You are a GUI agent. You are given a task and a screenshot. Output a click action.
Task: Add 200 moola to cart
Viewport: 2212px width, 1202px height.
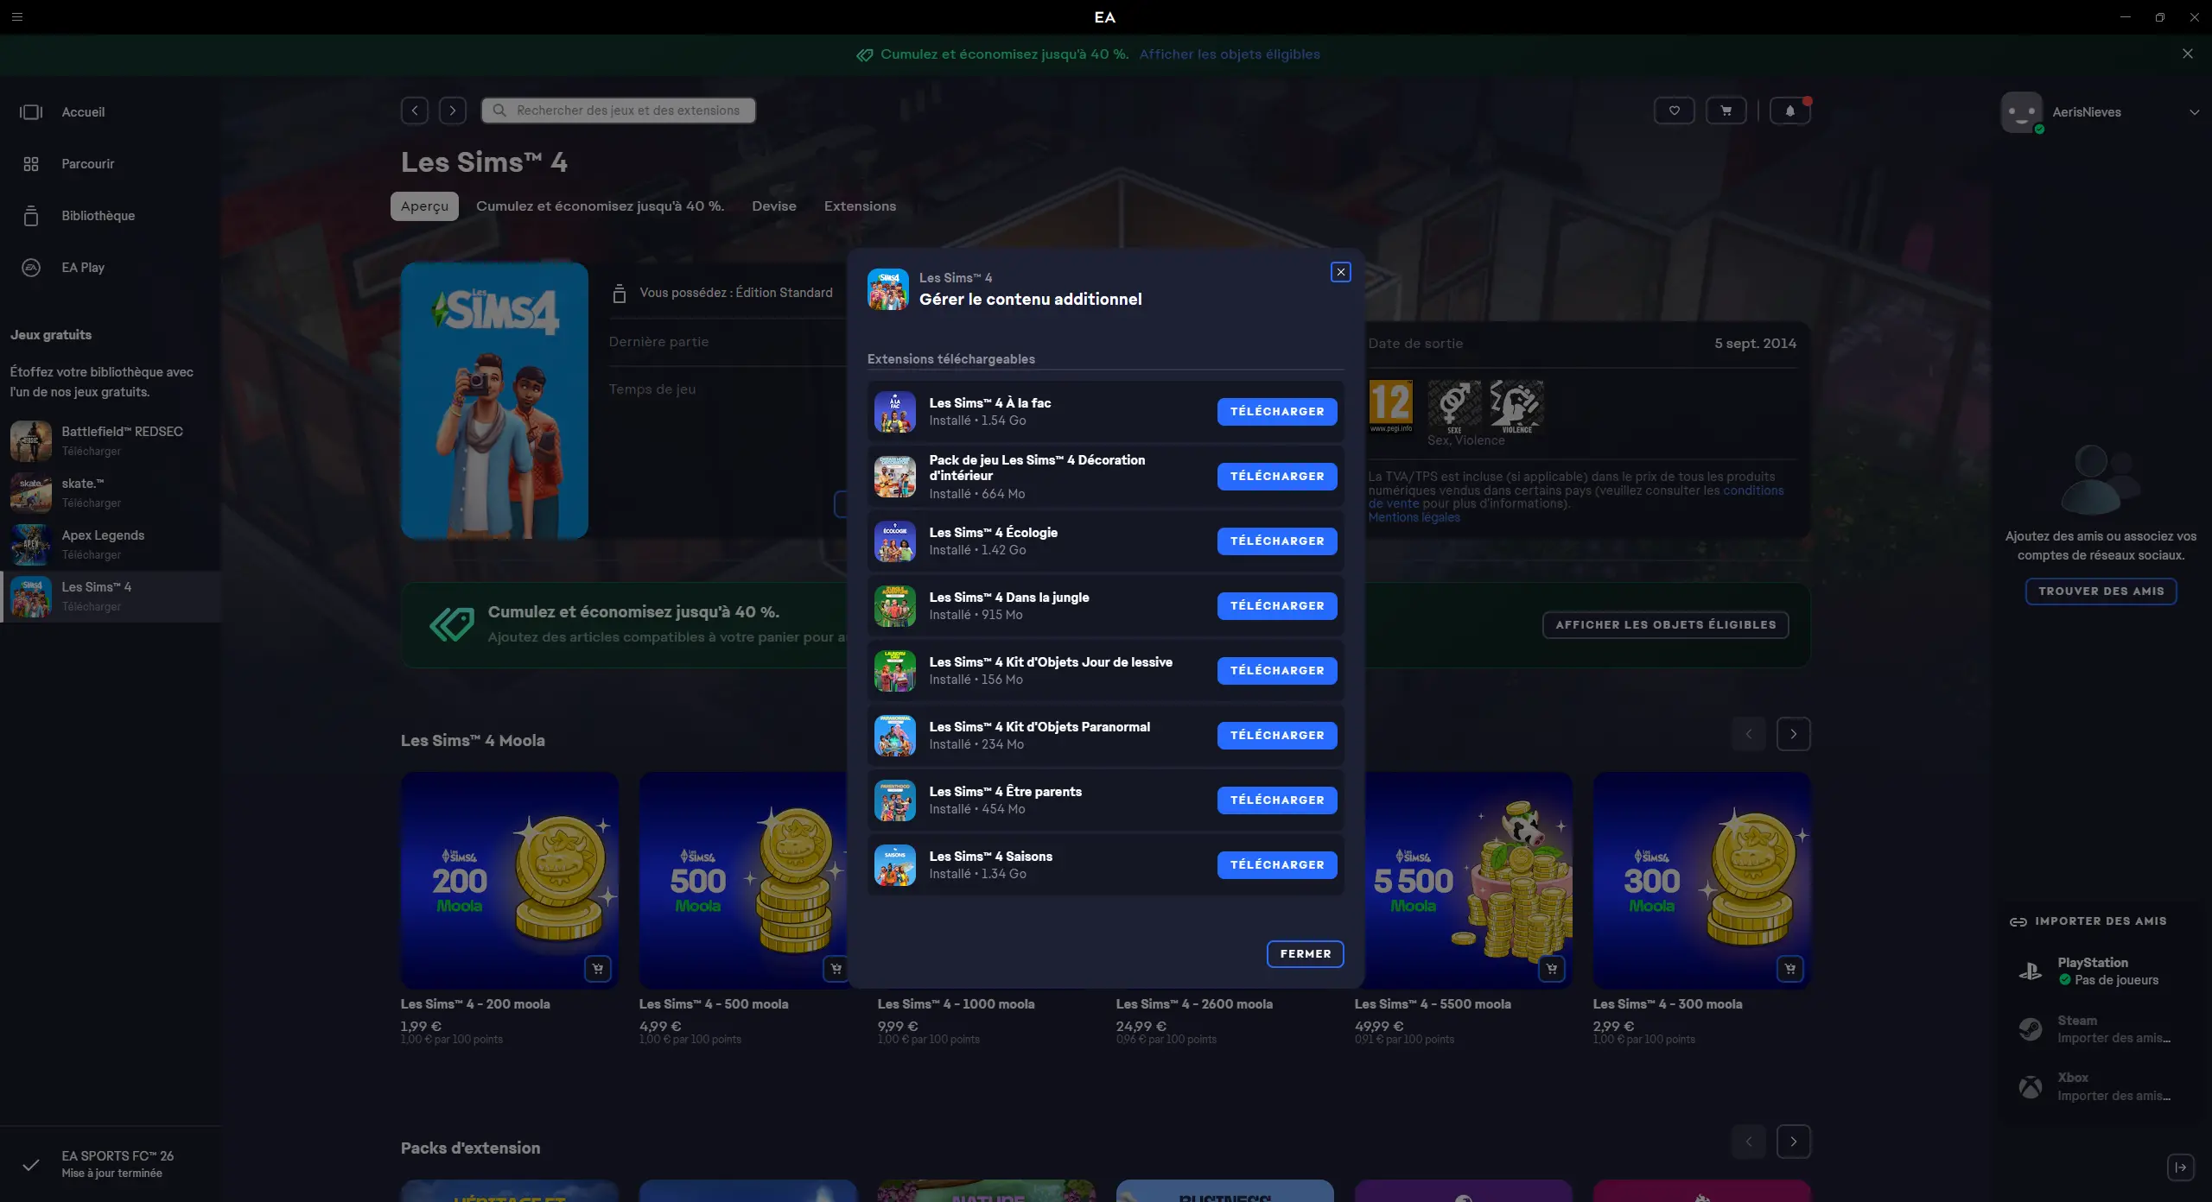598,969
